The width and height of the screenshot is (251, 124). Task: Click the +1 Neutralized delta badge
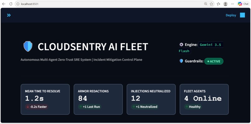[145, 107]
